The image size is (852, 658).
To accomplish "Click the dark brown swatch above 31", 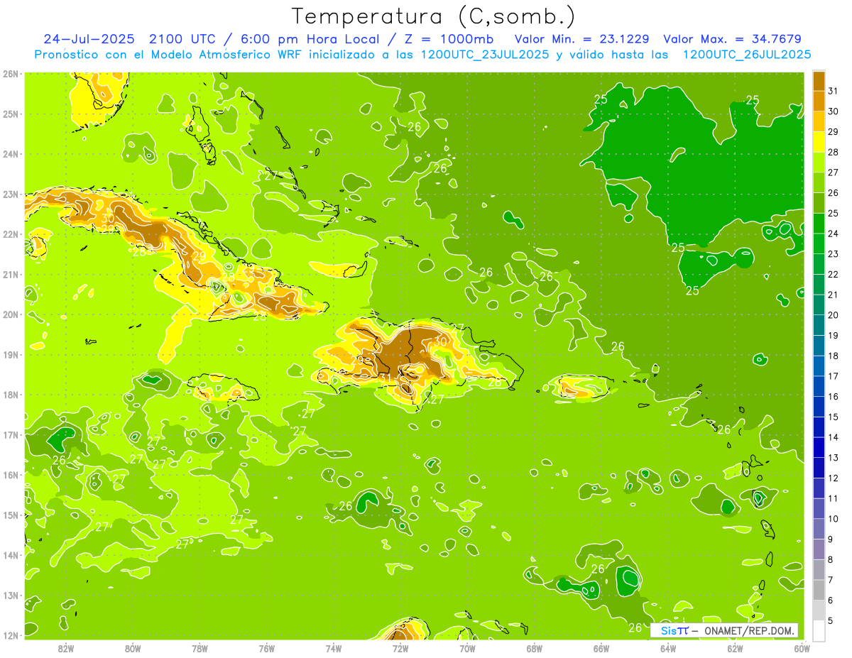I will coord(819,82).
